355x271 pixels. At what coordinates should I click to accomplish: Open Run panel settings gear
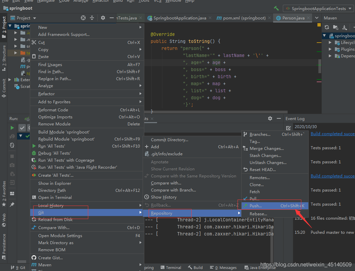pyautogui.click(x=270, y=118)
